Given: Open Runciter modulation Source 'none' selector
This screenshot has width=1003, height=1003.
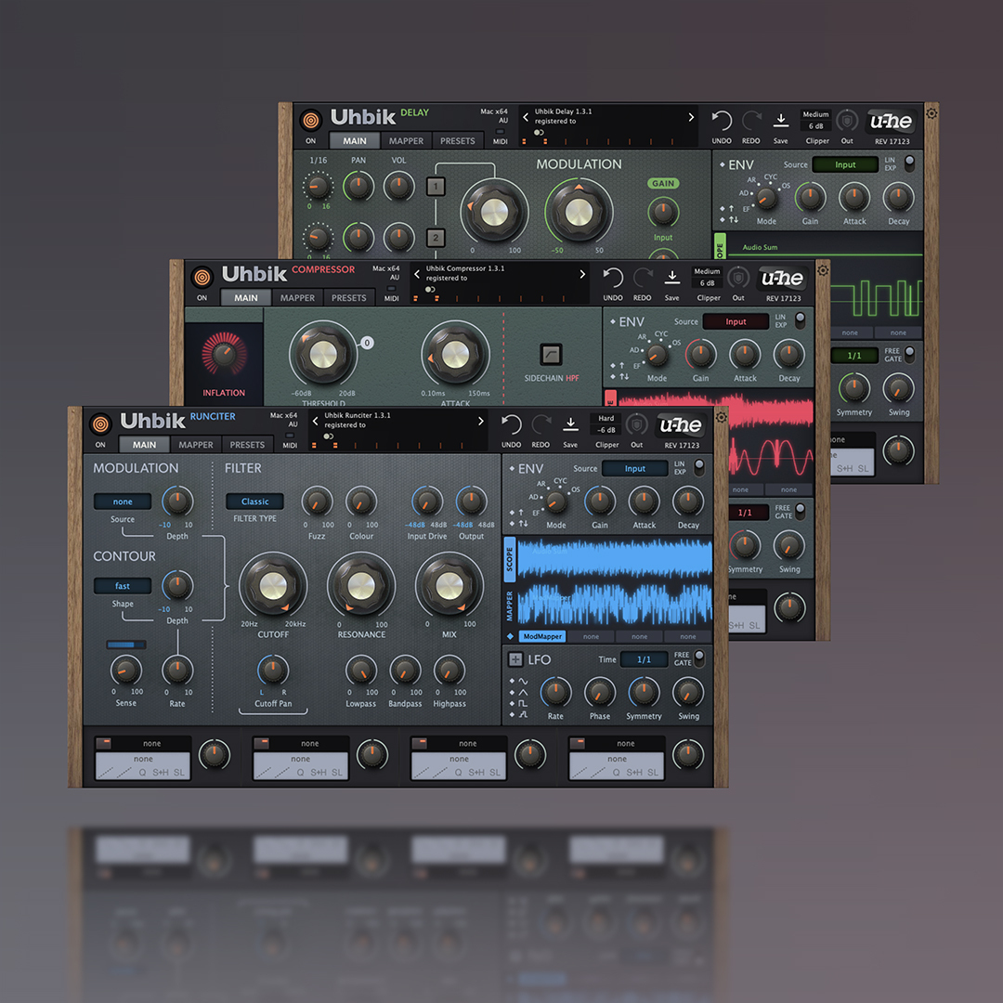Looking at the screenshot, I should click(x=123, y=501).
